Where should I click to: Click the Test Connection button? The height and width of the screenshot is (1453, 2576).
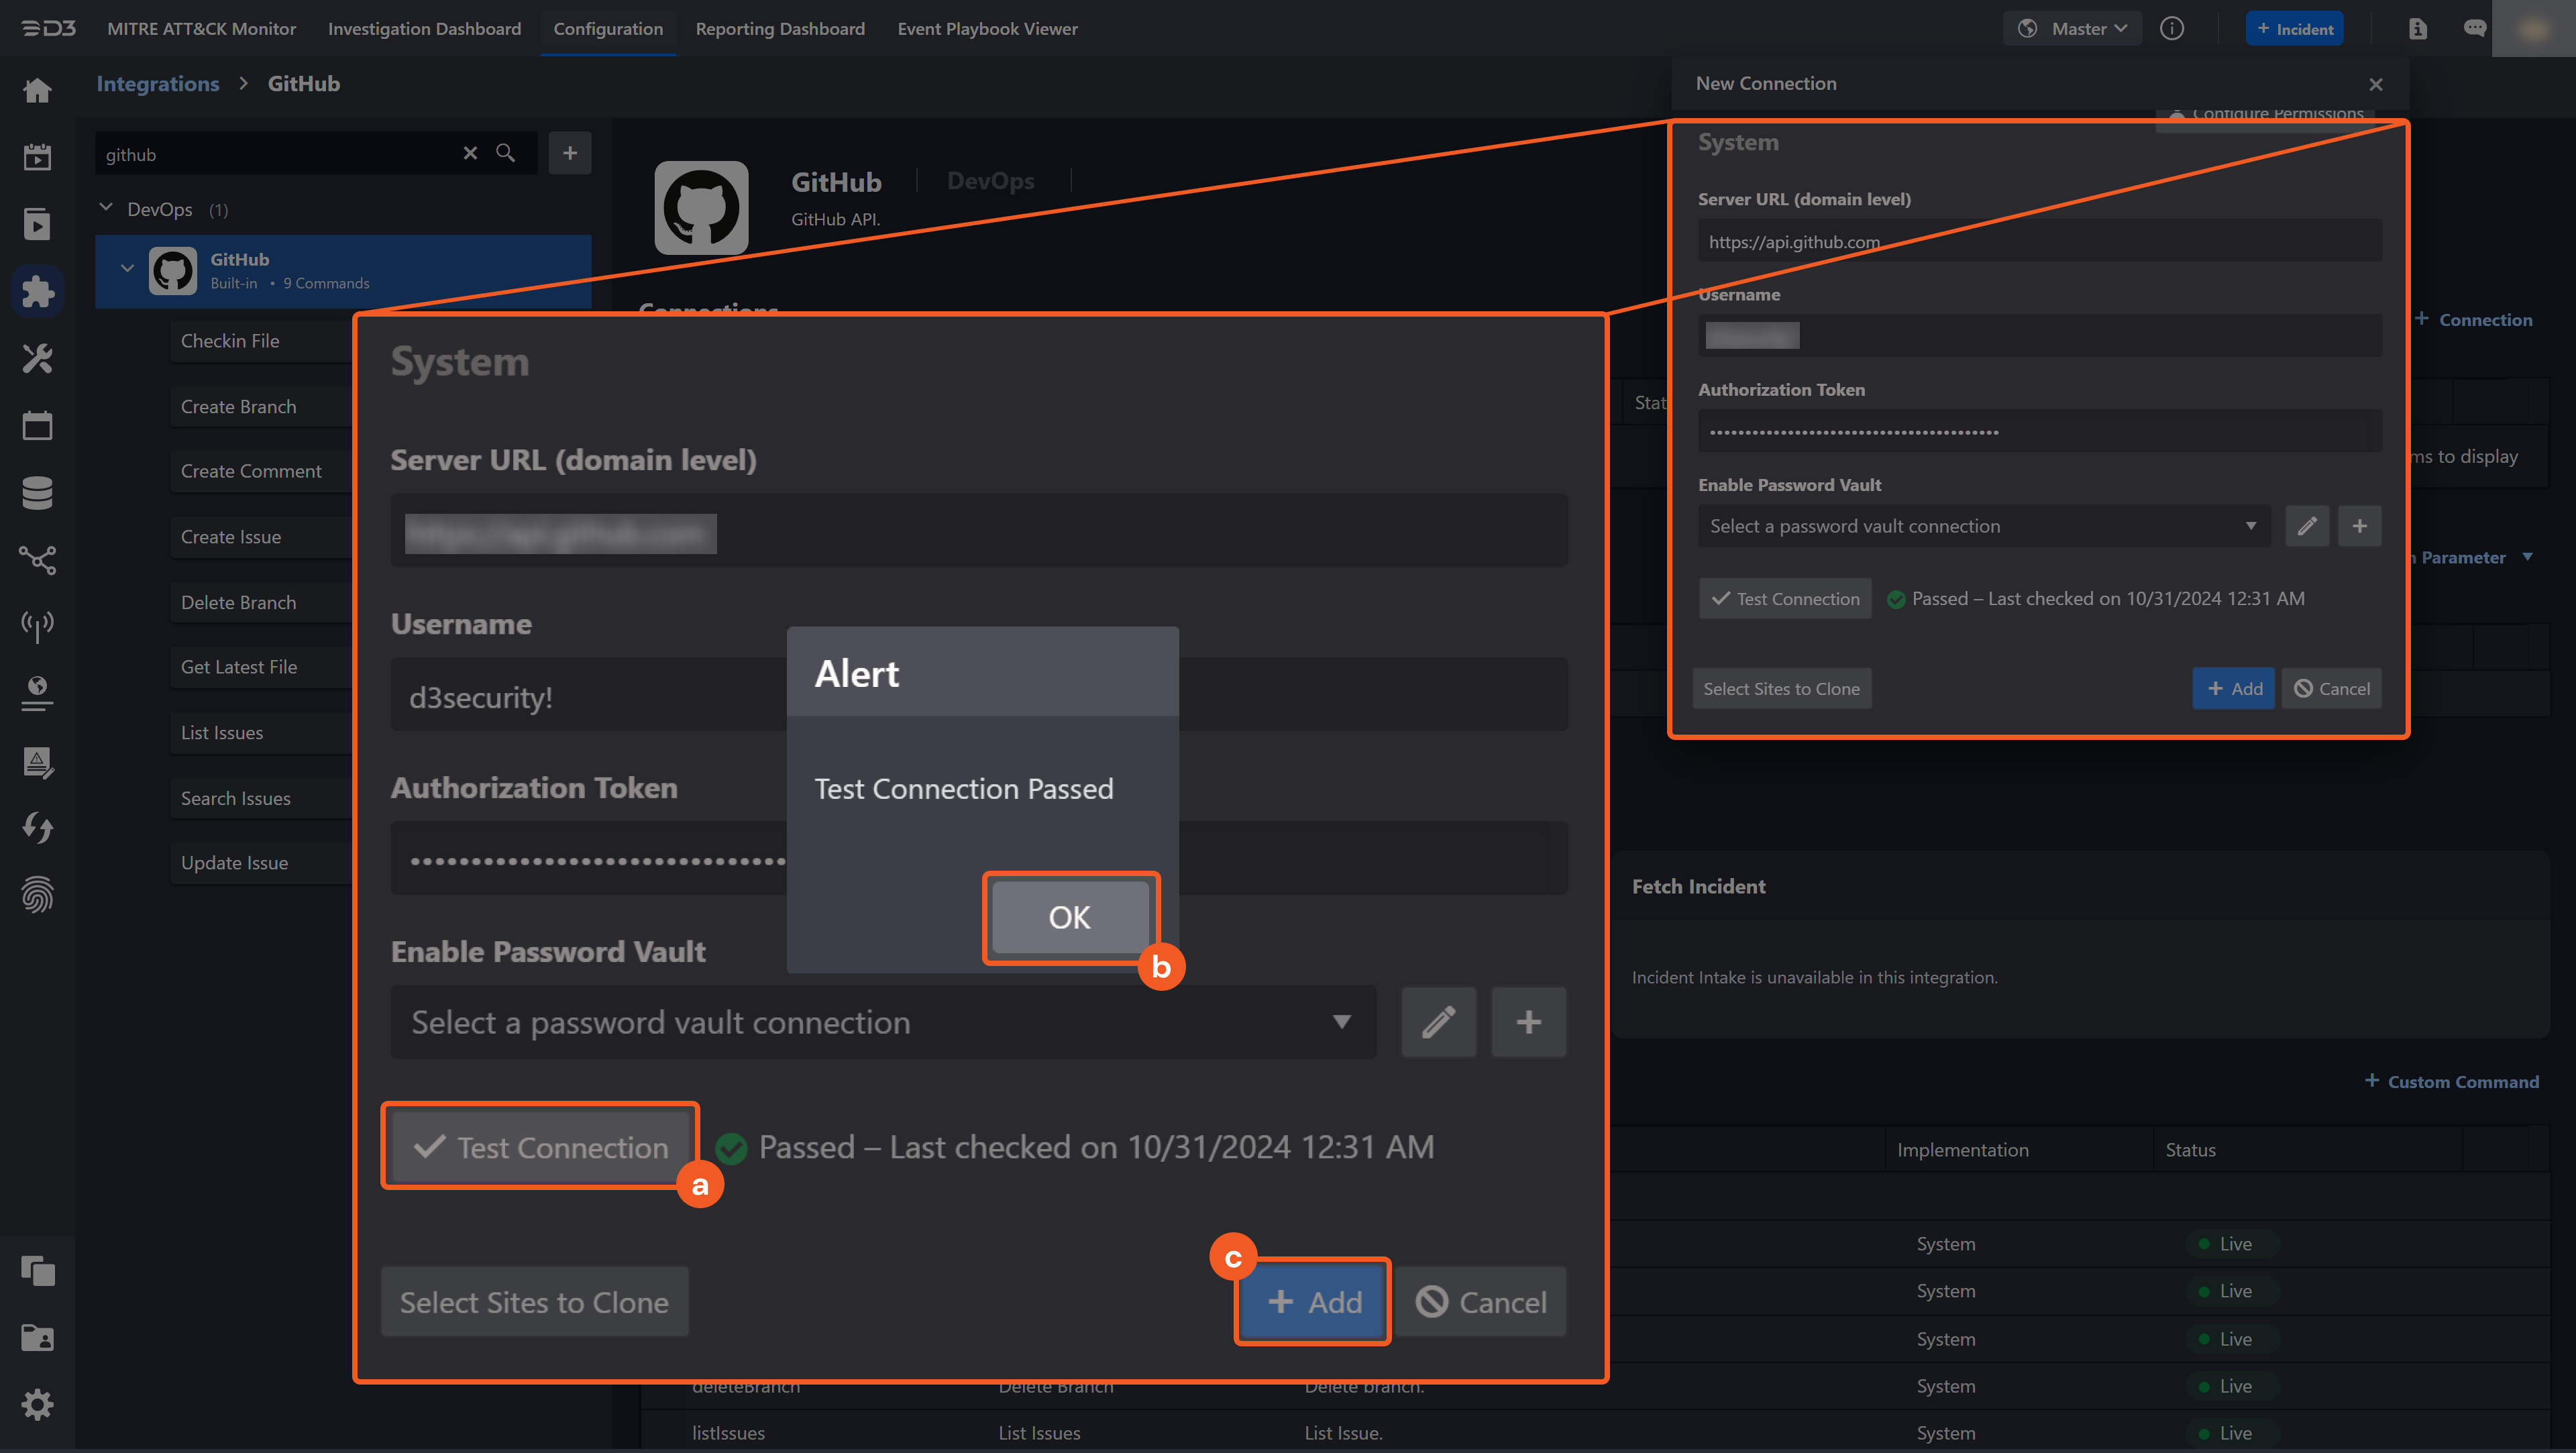pyautogui.click(x=1785, y=599)
